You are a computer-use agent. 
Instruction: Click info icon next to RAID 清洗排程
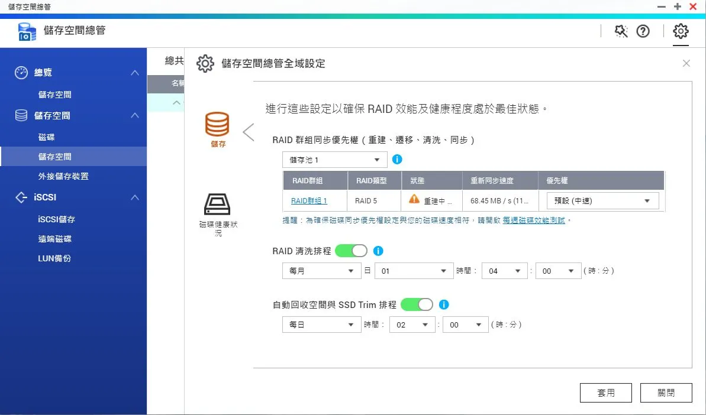pos(378,251)
